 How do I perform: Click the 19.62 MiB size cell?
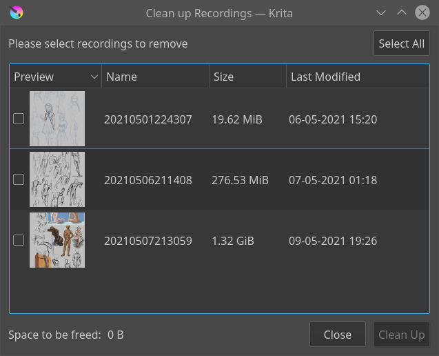click(237, 119)
